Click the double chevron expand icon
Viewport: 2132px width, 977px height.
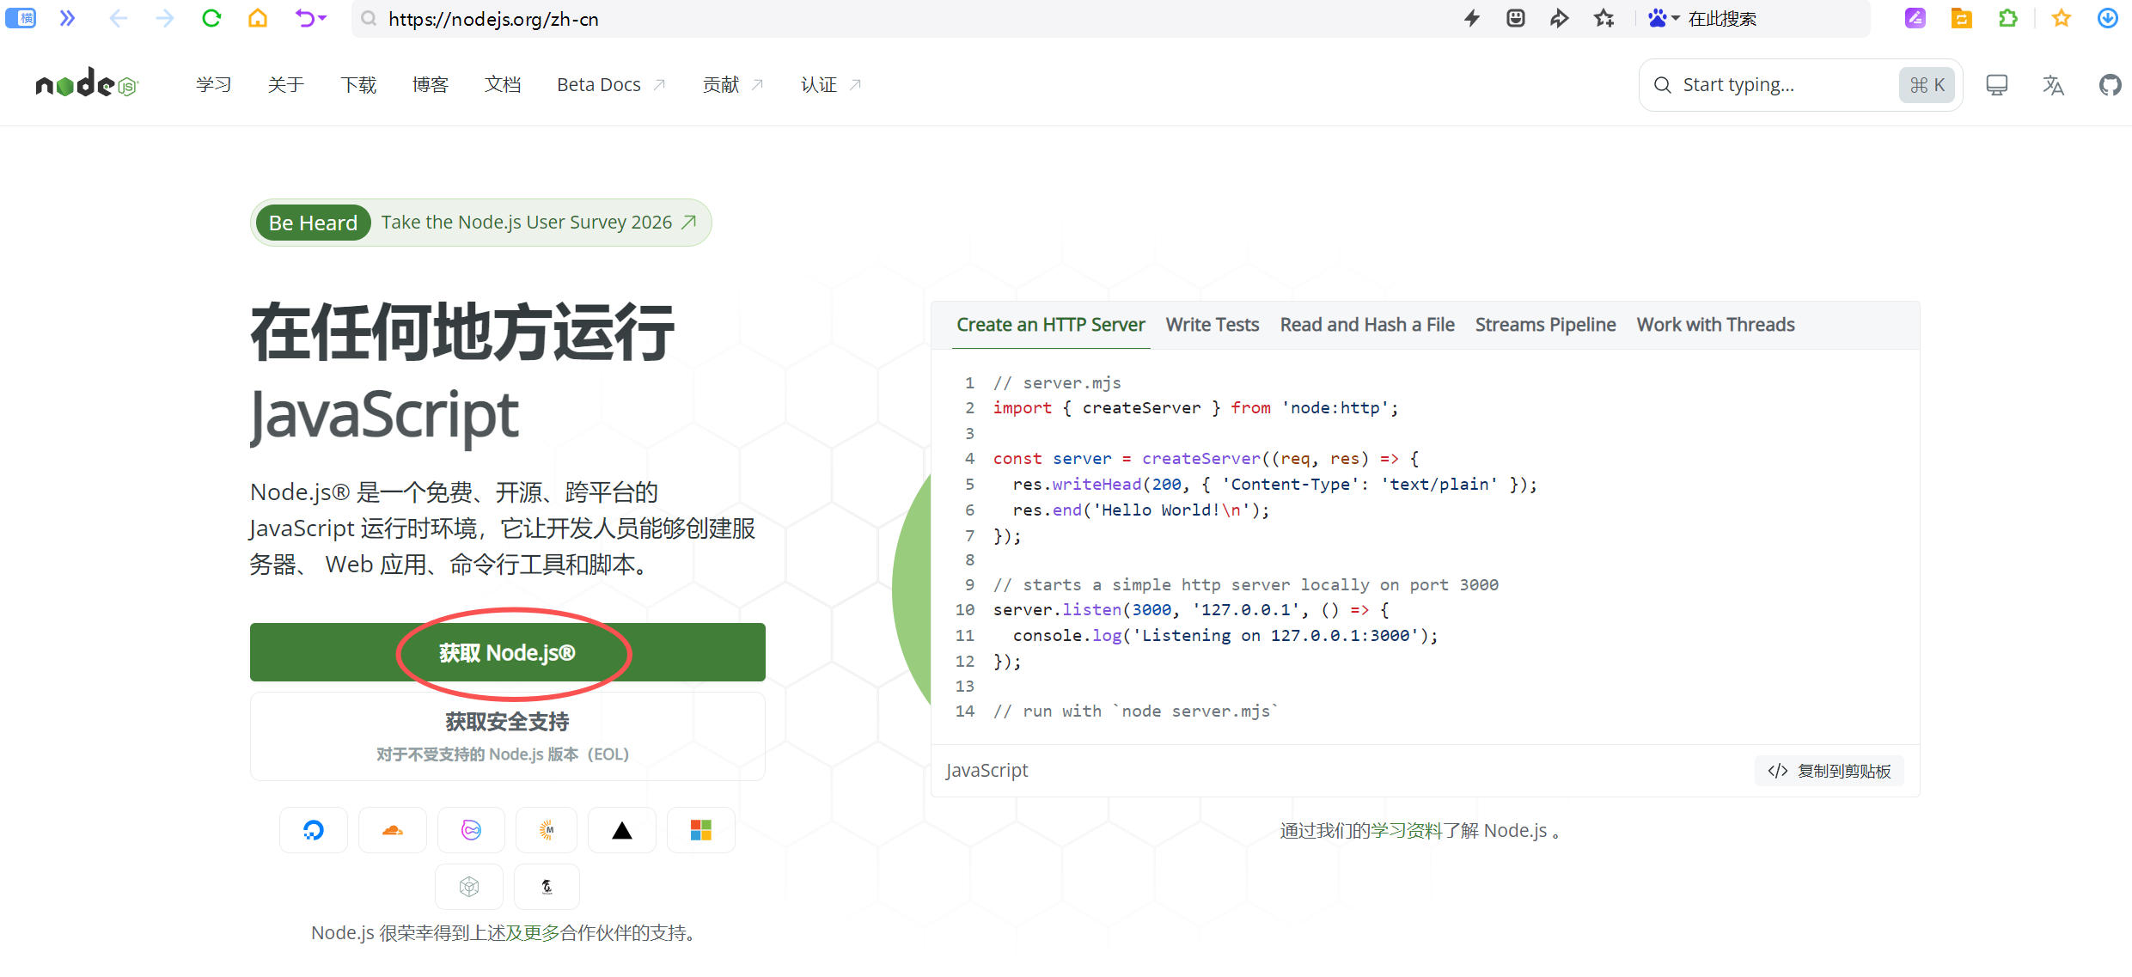tap(67, 18)
